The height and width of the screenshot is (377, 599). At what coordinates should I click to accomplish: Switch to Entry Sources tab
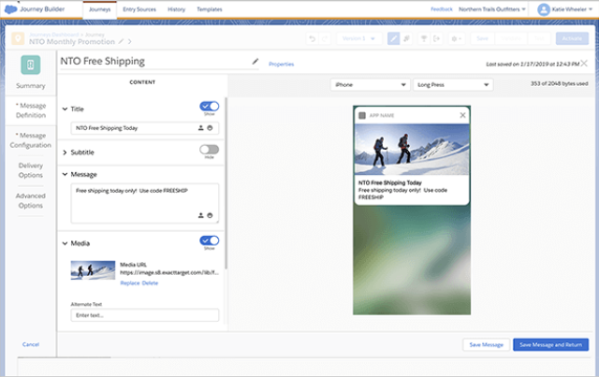click(139, 9)
